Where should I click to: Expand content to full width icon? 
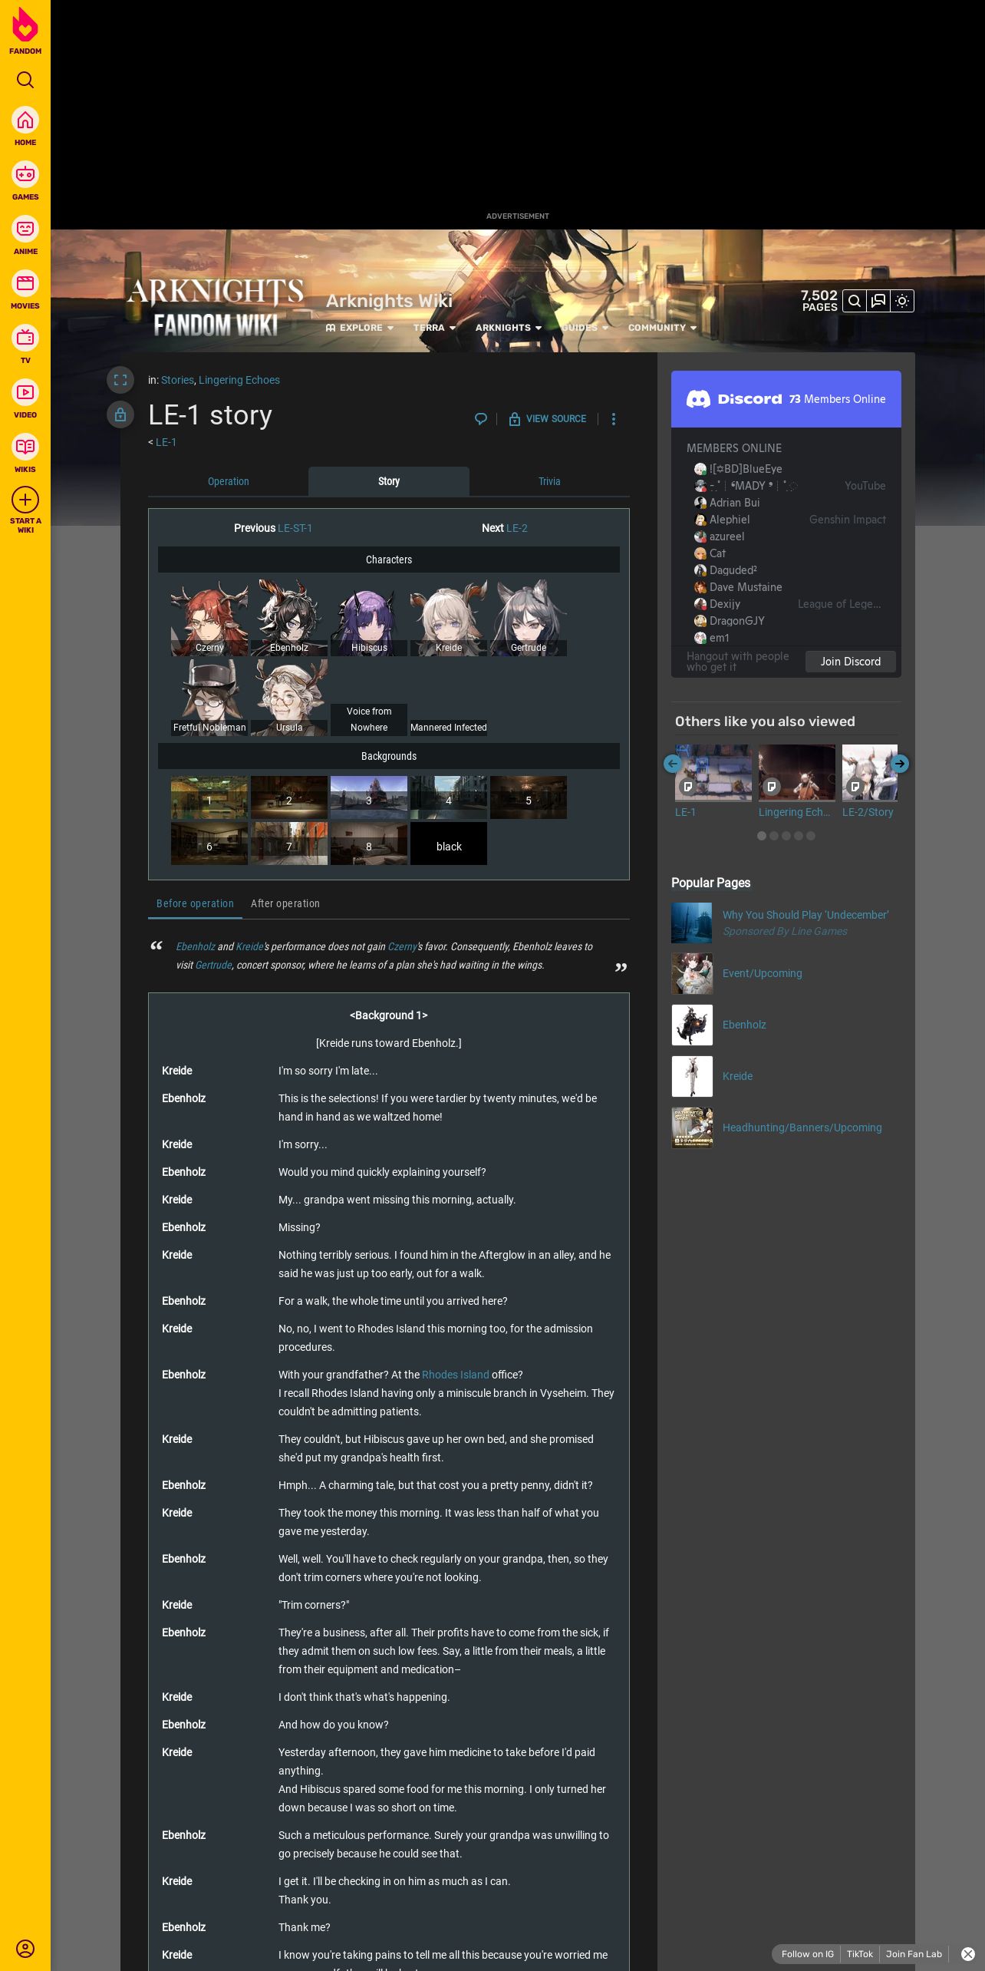pyautogui.click(x=120, y=380)
